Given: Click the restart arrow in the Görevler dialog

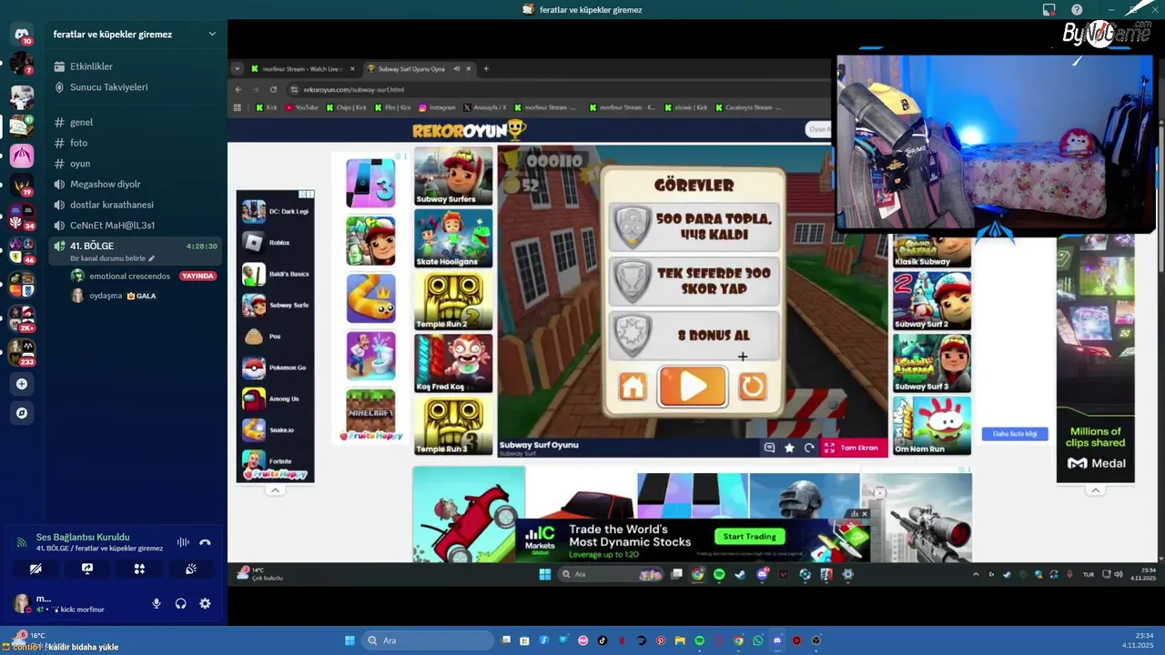Looking at the screenshot, I should [753, 387].
